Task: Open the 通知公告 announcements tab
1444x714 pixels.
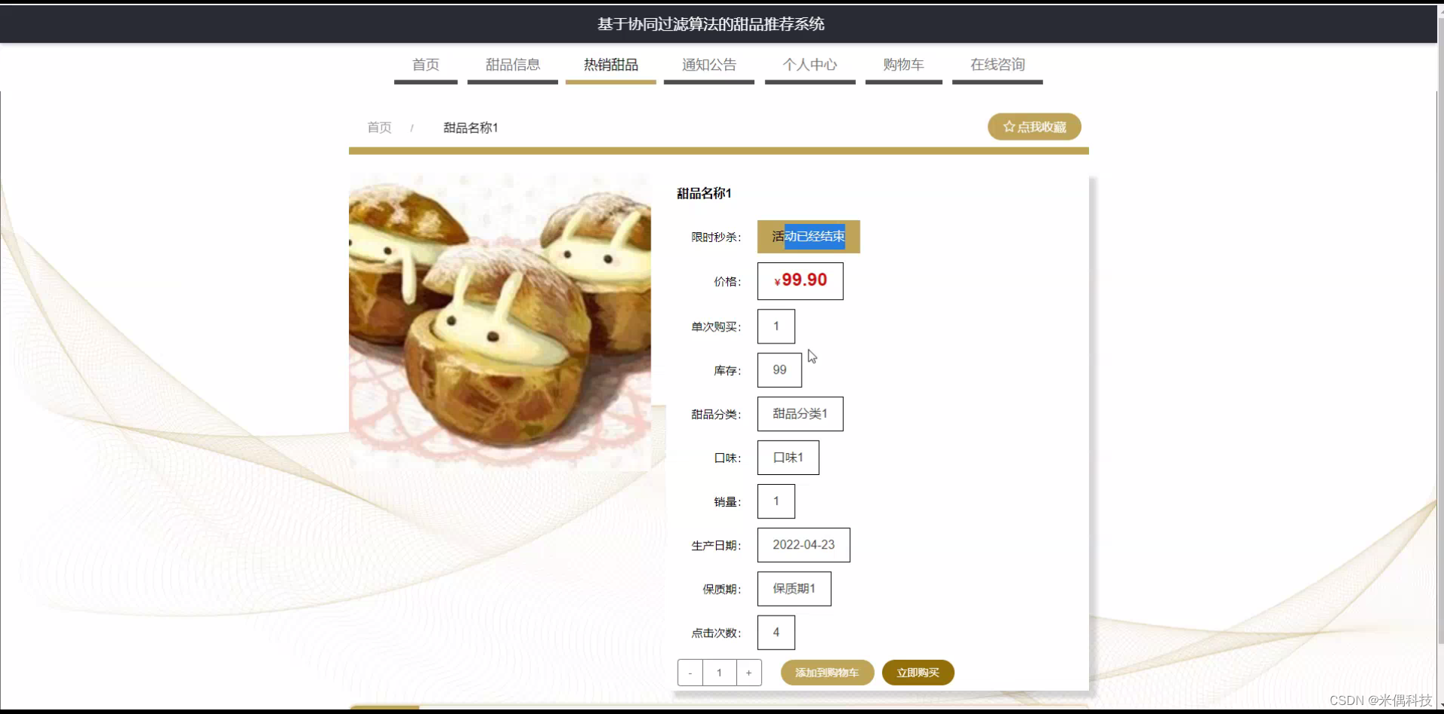Action: [708, 65]
